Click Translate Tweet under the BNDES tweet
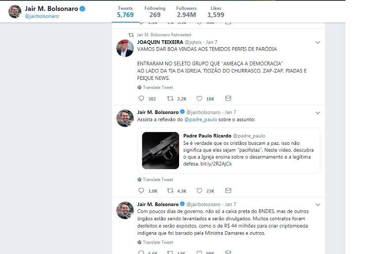Image resolution: width=381 pixels, height=254 pixels. pyautogui.click(x=155, y=242)
